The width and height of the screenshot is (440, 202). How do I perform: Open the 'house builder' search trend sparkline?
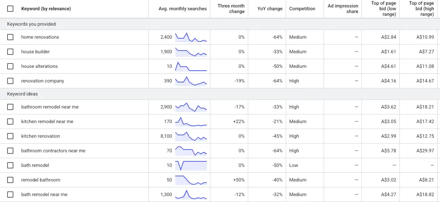(191, 52)
